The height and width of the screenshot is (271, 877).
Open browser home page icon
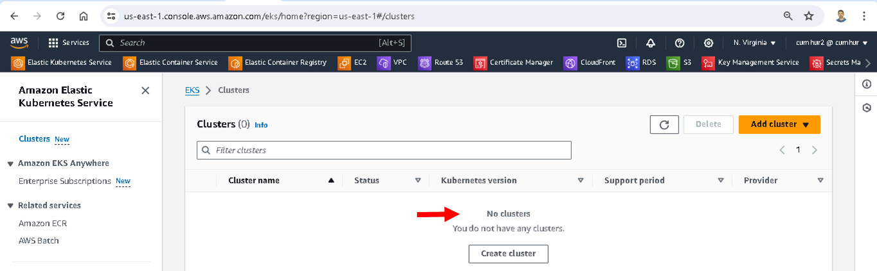(x=84, y=15)
